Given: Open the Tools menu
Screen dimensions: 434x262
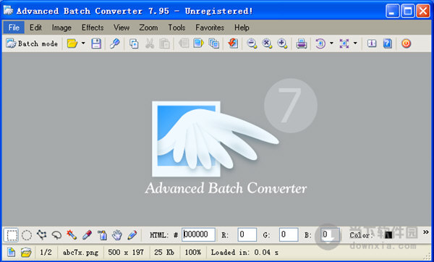Looking at the screenshot, I should coord(176,28).
